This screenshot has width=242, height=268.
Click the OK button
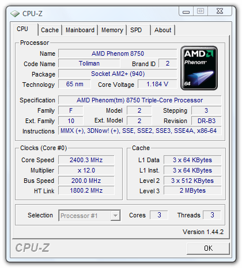click(208, 248)
